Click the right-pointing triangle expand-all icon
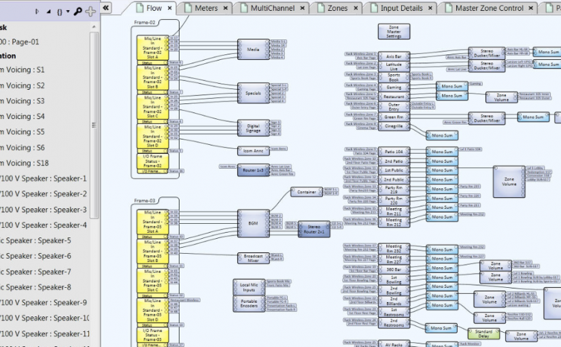This screenshot has height=347, width=561. pos(37,11)
